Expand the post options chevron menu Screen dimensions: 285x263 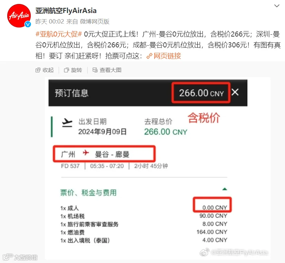277,6
